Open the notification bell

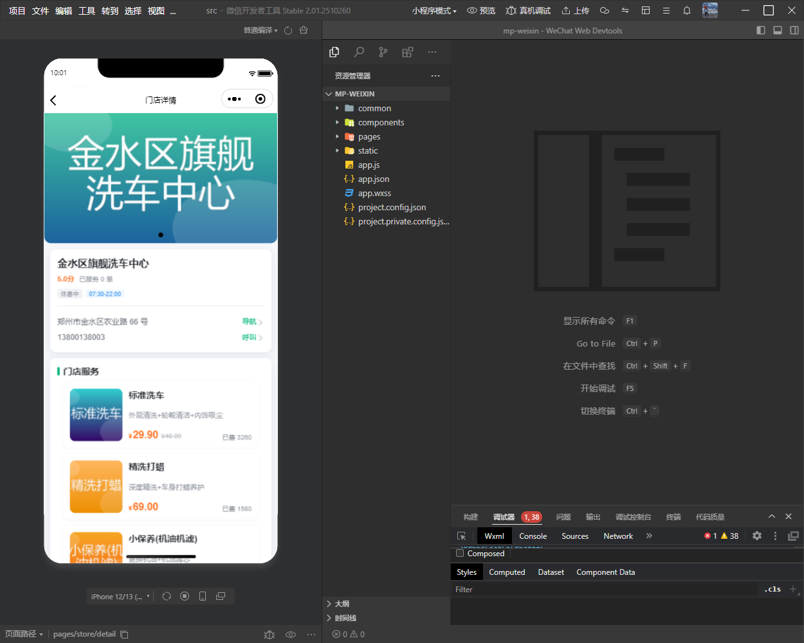pos(687,10)
